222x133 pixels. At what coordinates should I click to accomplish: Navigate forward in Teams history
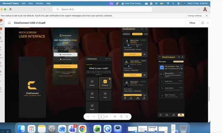[49, 9]
